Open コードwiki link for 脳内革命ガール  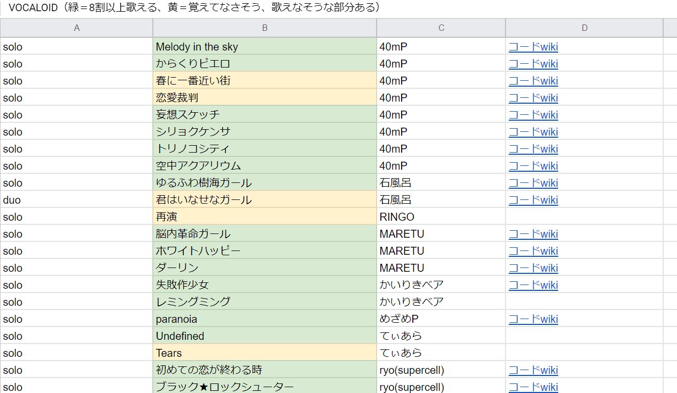(x=533, y=234)
